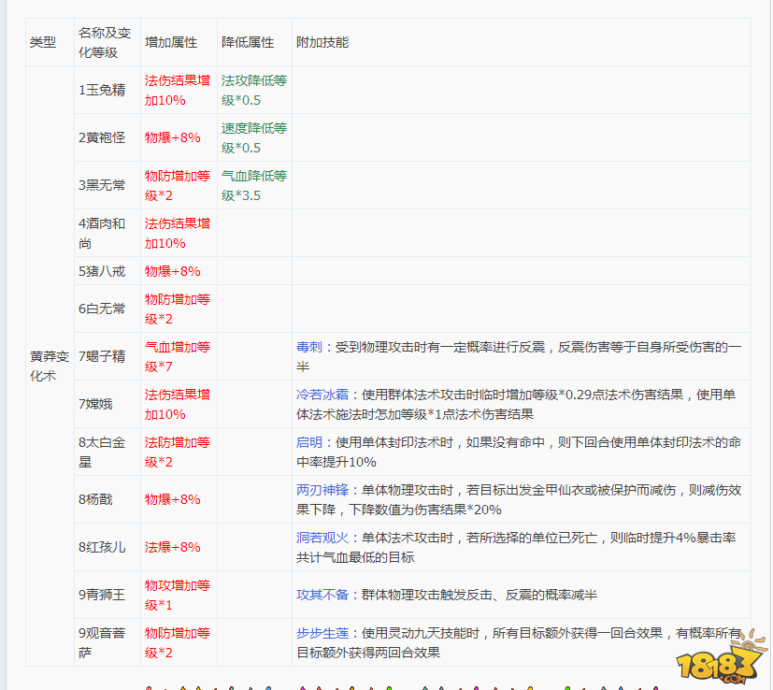This screenshot has width=773, height=690.
Task: Click the 类型 column header
Action: pos(43,43)
